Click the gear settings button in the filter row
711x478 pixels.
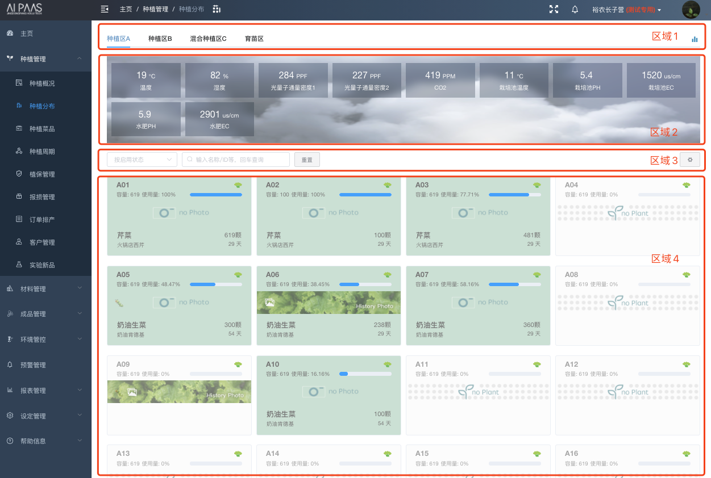click(690, 160)
